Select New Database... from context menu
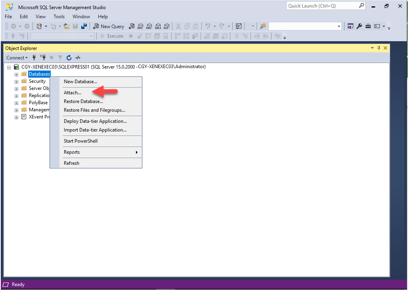This screenshot has width=408, height=290. 80,82
